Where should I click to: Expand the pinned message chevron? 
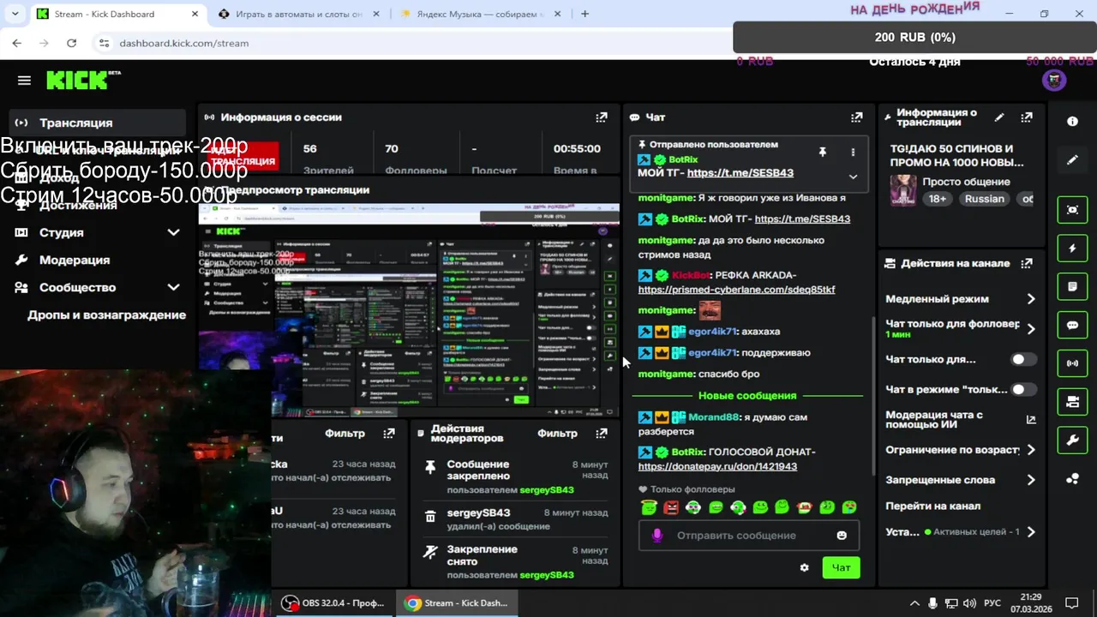[853, 177]
